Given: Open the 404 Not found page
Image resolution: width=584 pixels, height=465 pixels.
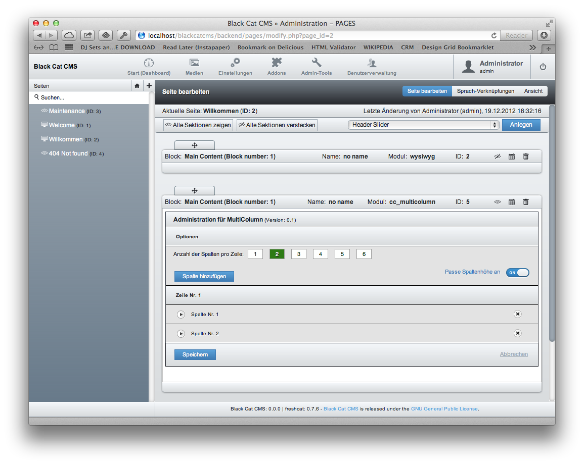Looking at the screenshot, I should pos(68,153).
